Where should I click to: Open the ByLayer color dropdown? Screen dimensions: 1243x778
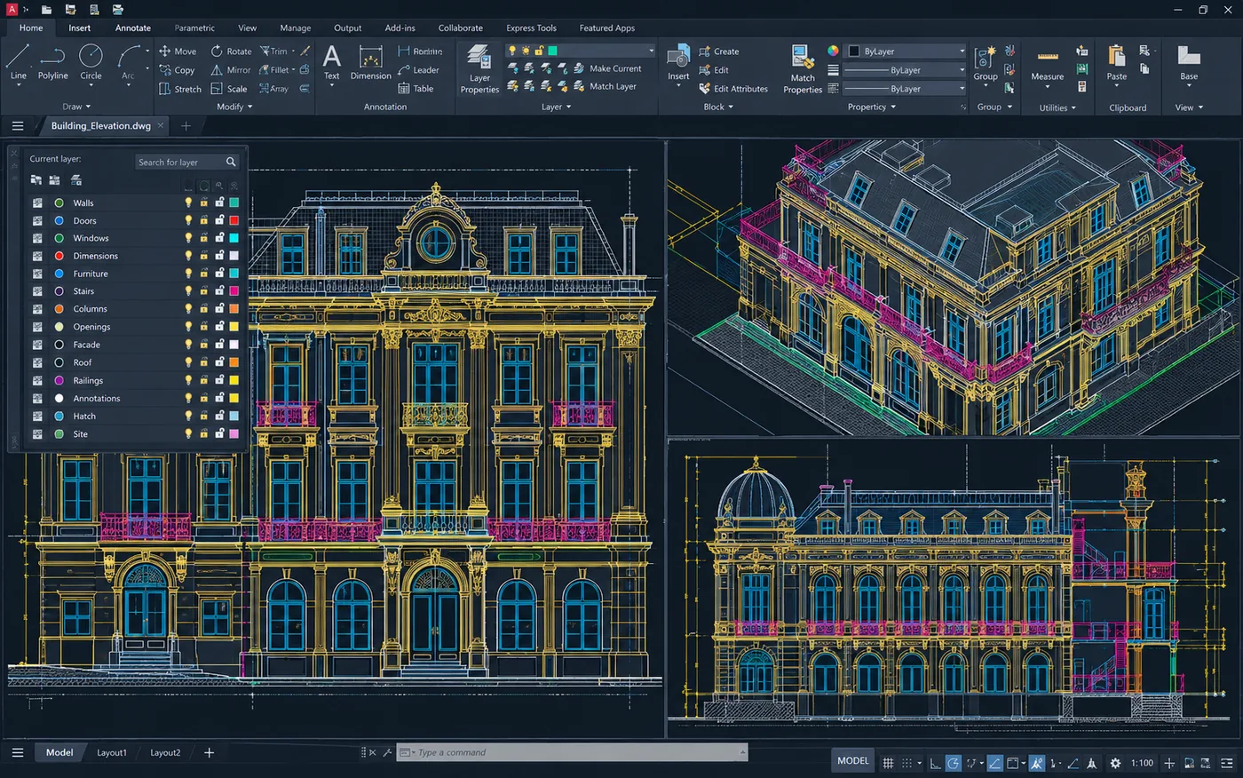point(906,52)
